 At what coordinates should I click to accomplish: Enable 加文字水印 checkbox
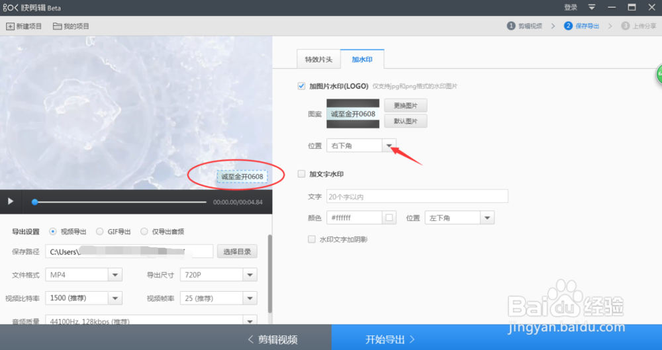(x=301, y=174)
